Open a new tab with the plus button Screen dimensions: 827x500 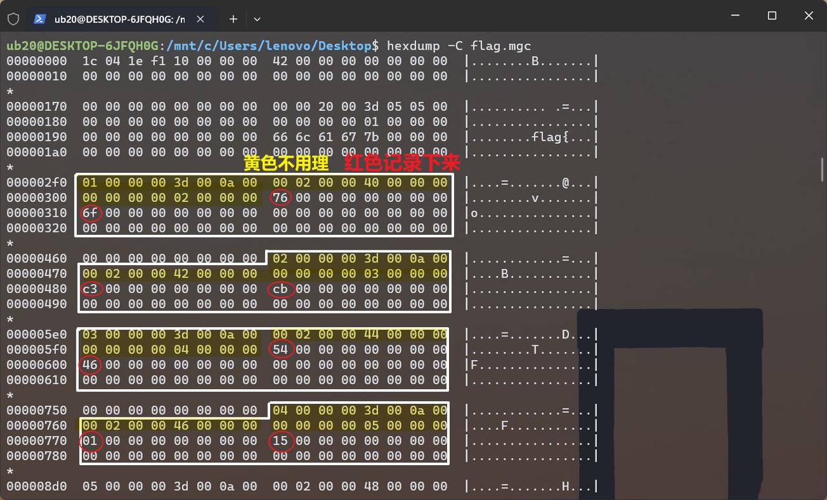tap(233, 19)
